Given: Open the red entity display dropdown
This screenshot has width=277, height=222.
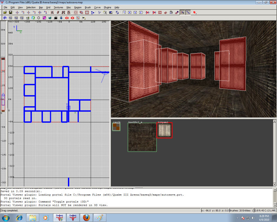Looking at the screenshot, I should click(x=195, y=12).
